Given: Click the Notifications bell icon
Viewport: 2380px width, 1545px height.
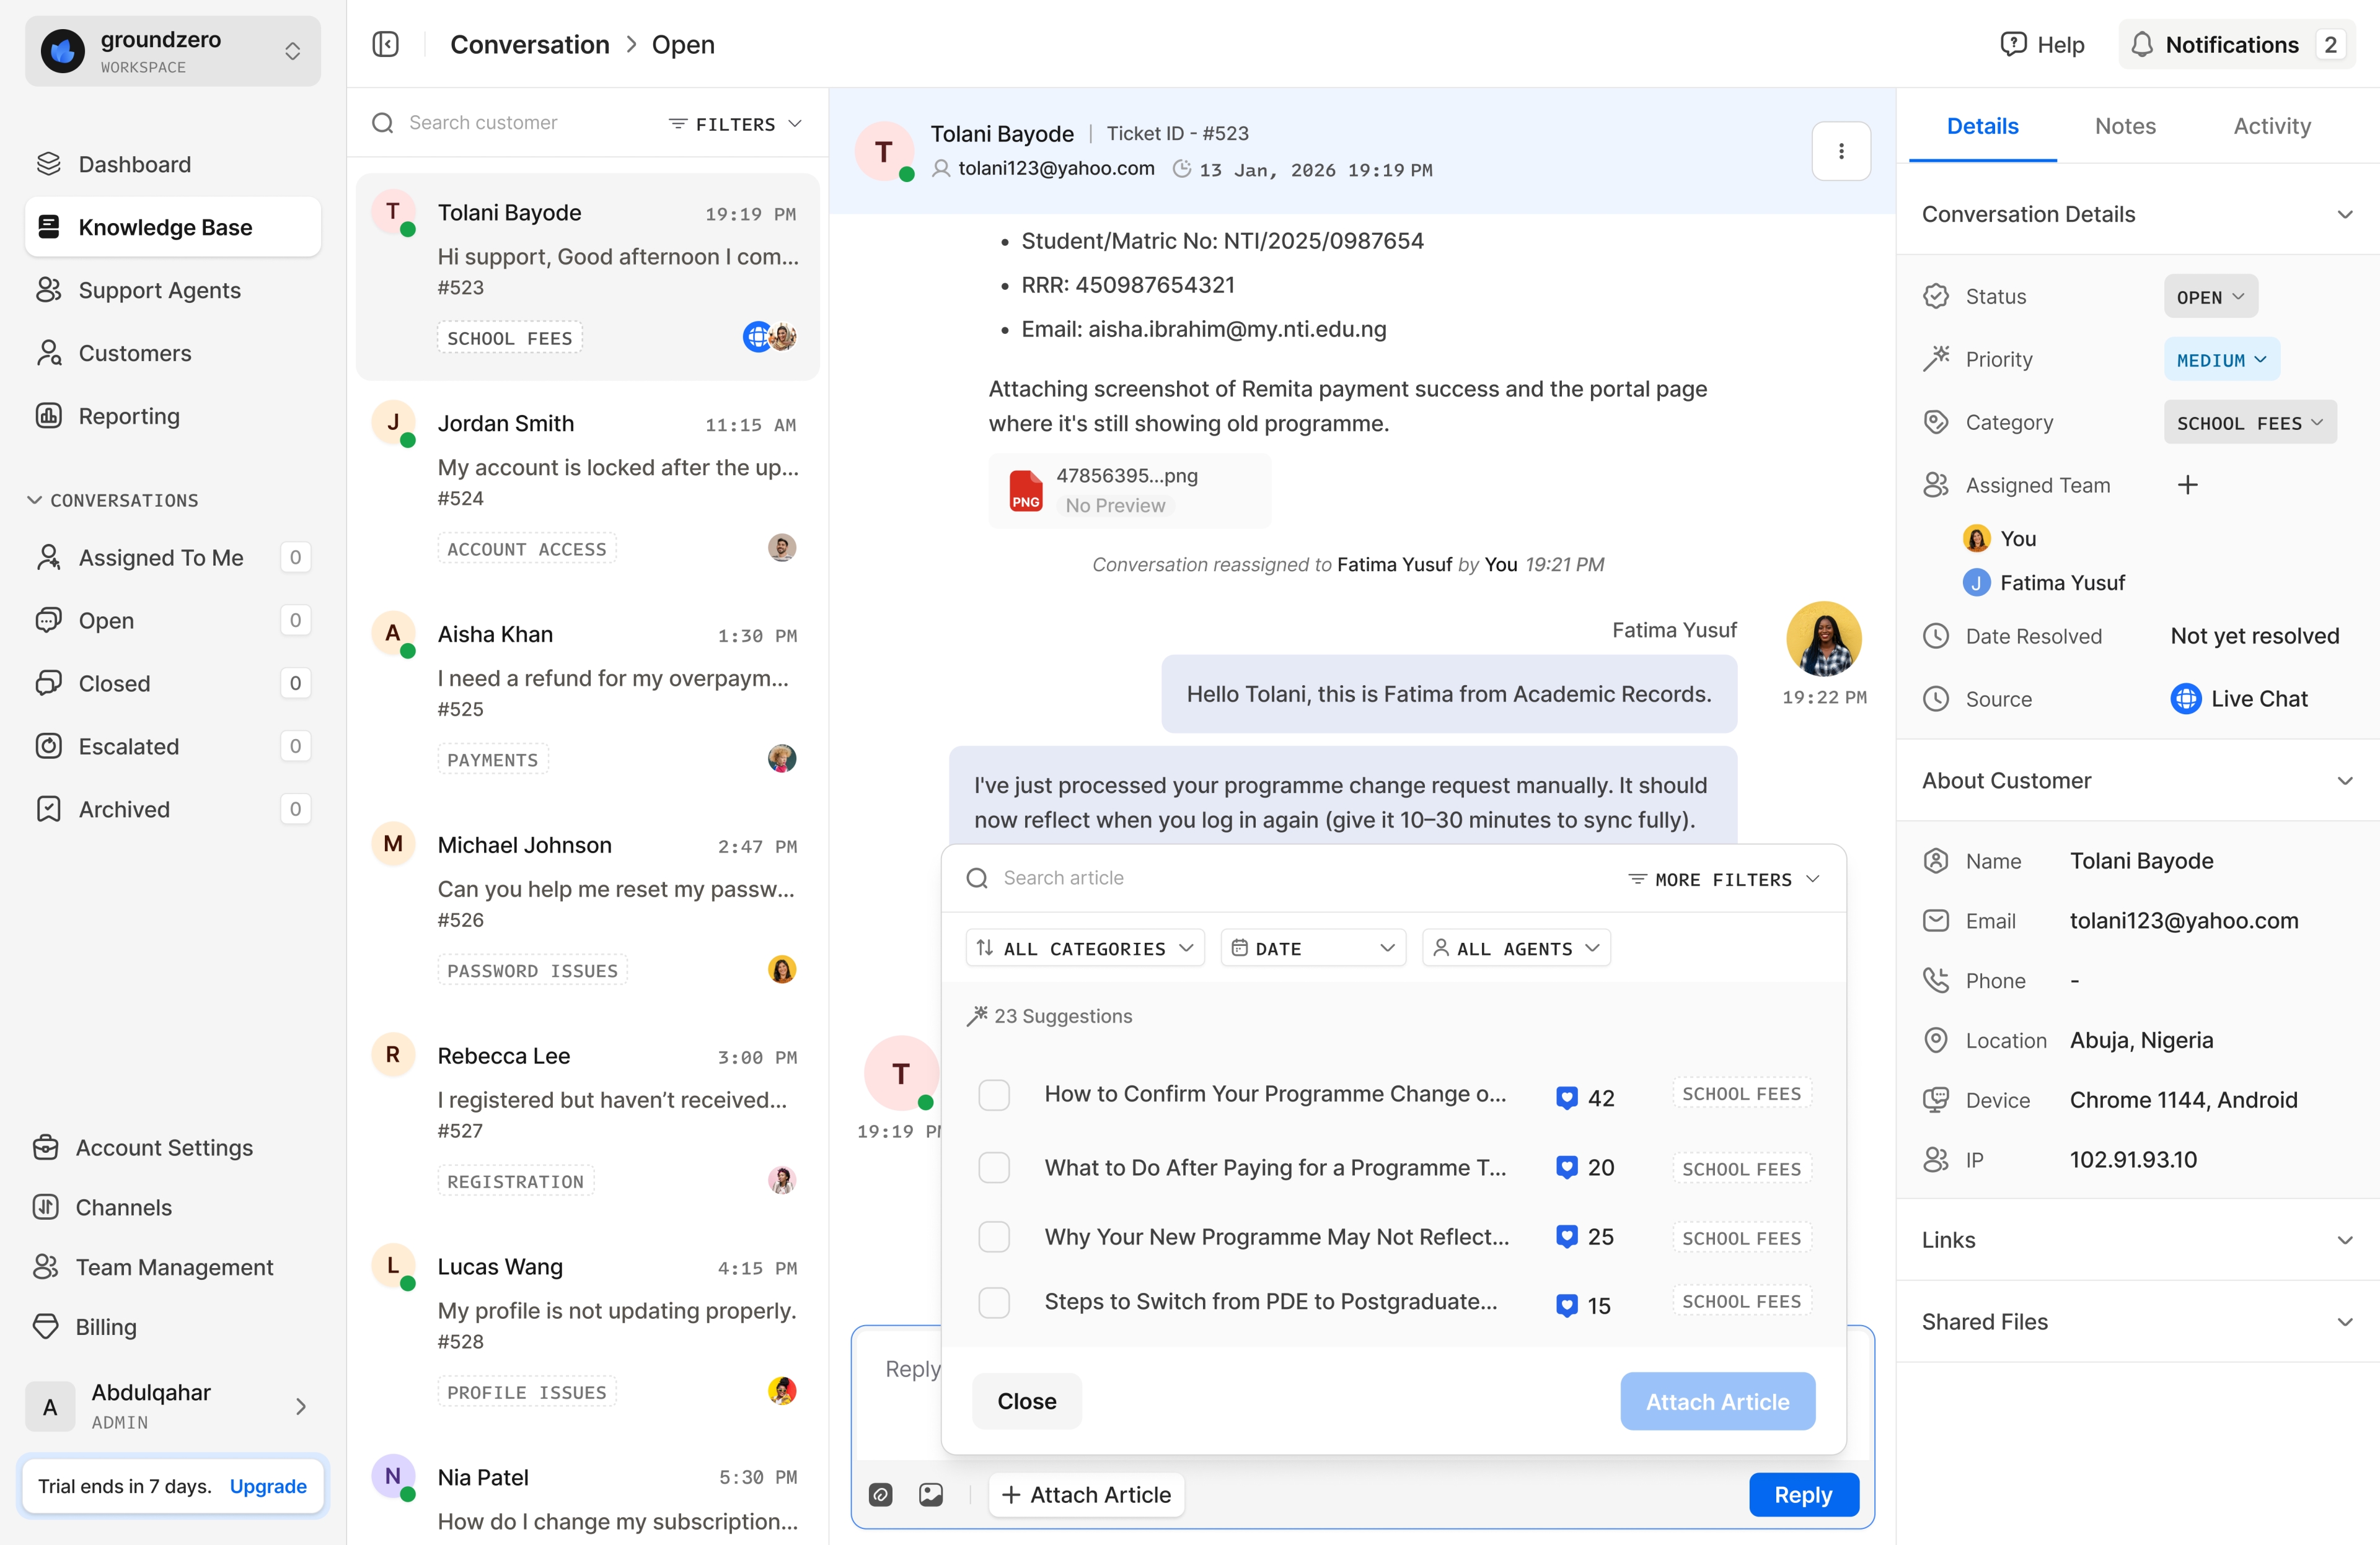Looking at the screenshot, I should (2141, 44).
